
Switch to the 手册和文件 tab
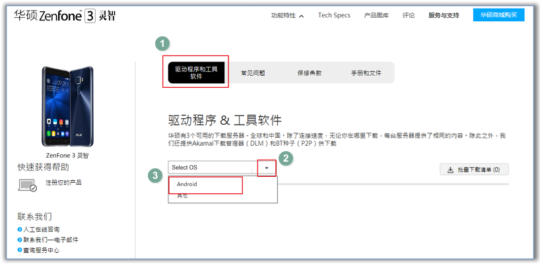click(x=366, y=73)
